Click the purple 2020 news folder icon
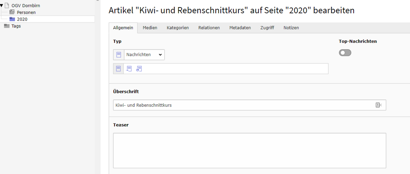This screenshot has width=410, height=174. click(12, 19)
